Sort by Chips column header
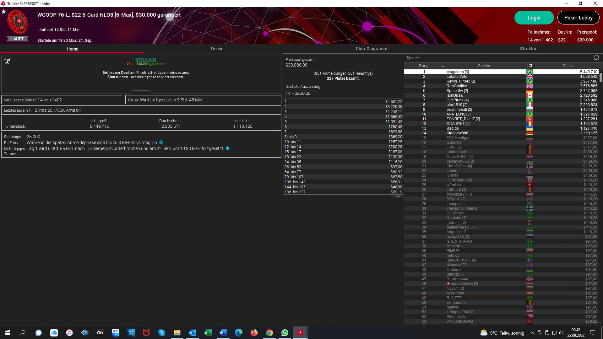 [x=567, y=66]
